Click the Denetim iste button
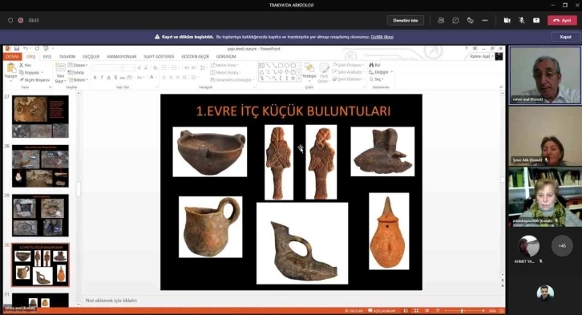 (406, 20)
